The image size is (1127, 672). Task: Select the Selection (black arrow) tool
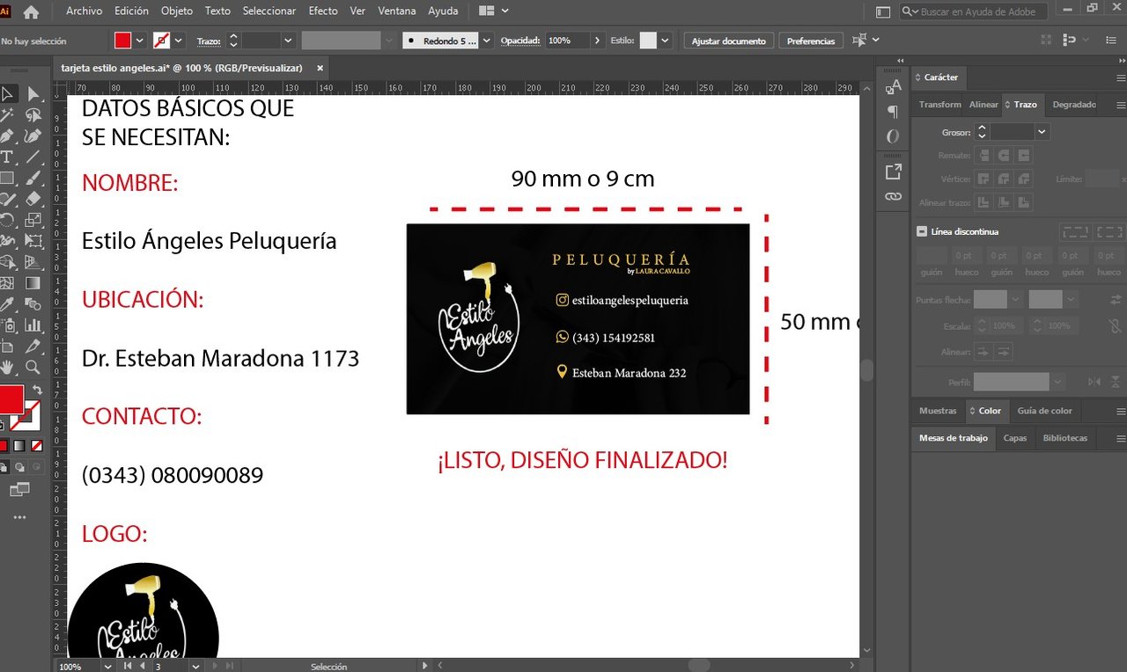(7, 94)
